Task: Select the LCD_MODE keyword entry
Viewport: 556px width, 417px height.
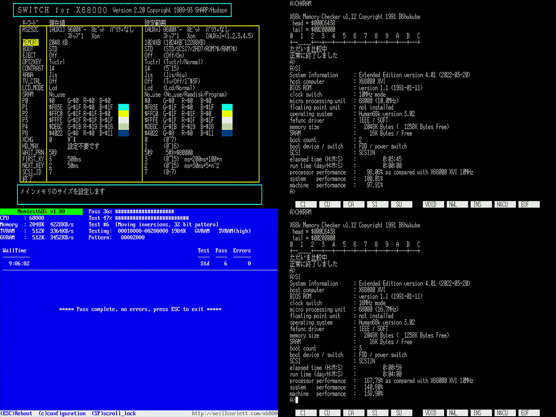Action: click(x=33, y=88)
